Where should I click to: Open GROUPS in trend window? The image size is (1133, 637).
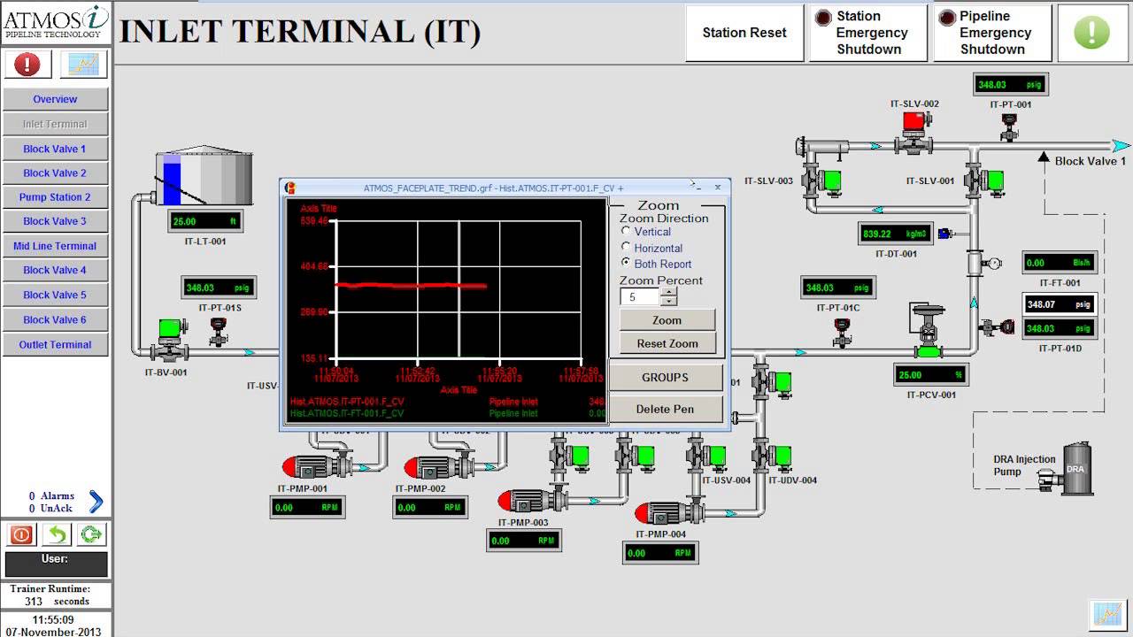tap(665, 377)
